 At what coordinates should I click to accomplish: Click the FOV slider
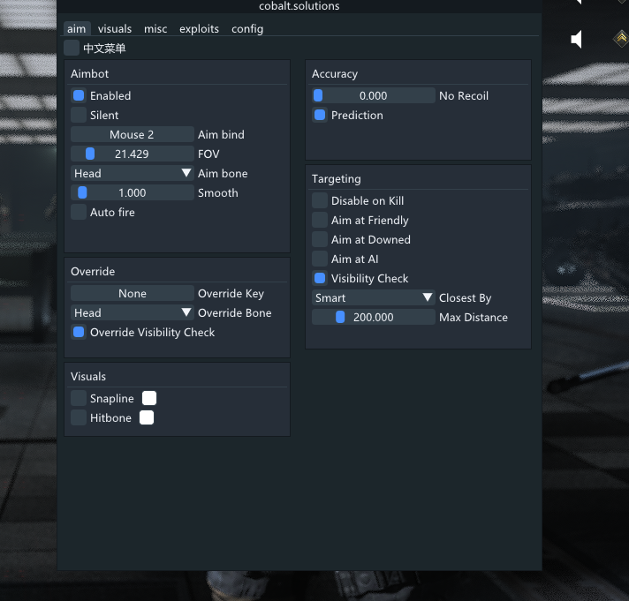pyautogui.click(x=132, y=154)
